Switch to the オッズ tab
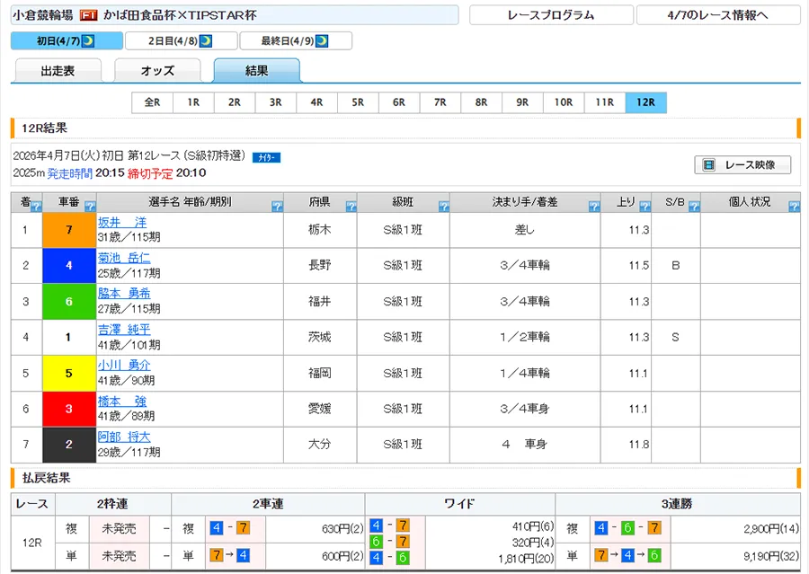Viewport: 809px width, 574px height. pyautogui.click(x=157, y=71)
